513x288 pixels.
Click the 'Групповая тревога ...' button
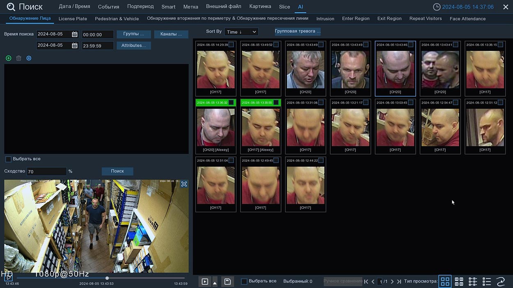click(x=298, y=31)
